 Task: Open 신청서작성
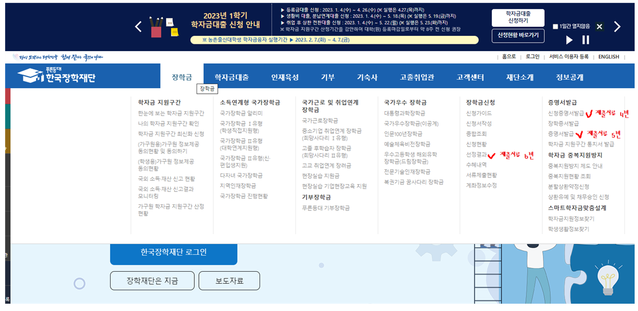click(x=479, y=123)
